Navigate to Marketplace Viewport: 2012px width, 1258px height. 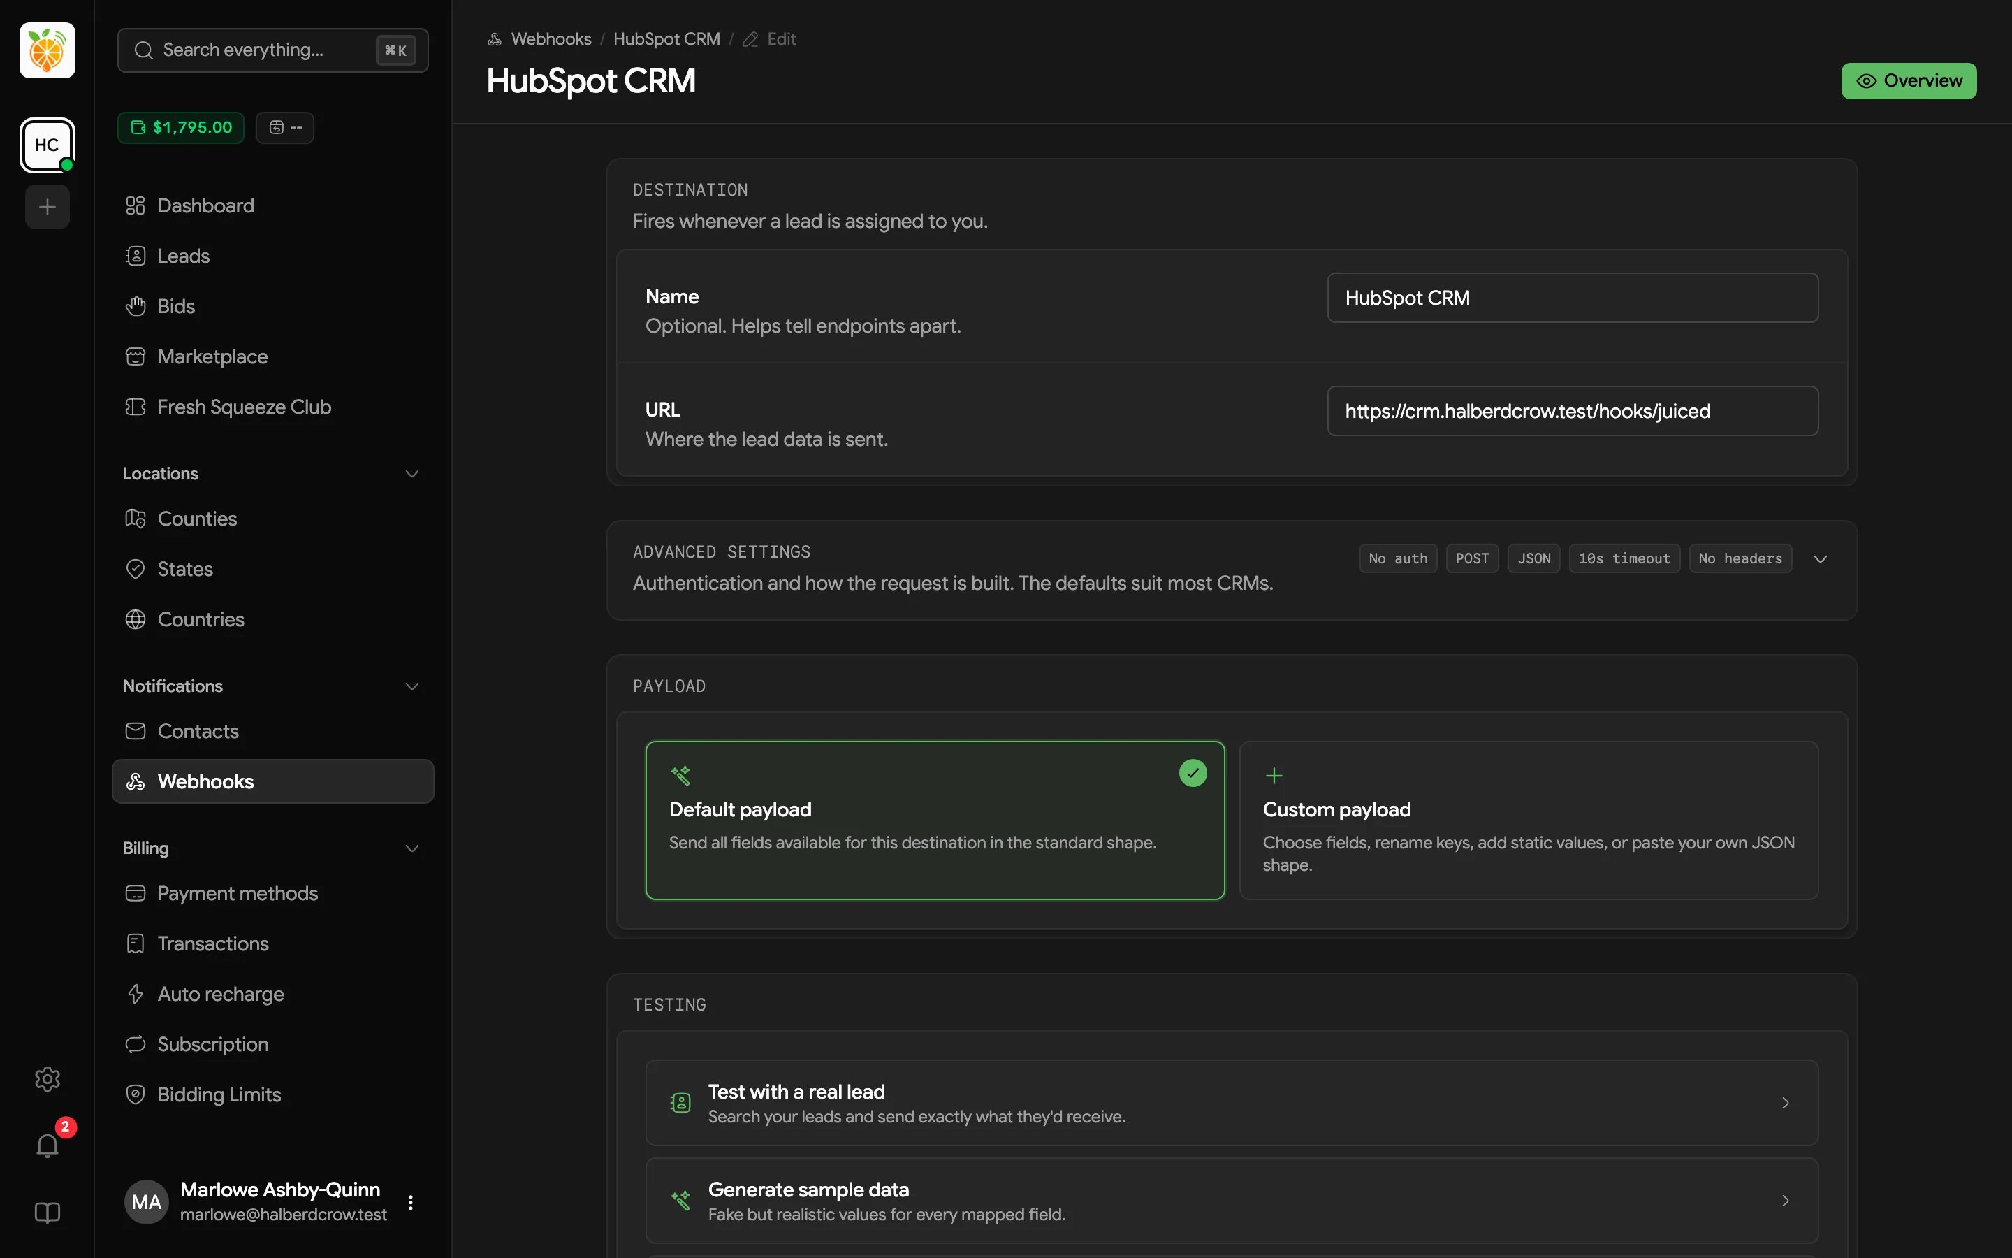coord(272,357)
